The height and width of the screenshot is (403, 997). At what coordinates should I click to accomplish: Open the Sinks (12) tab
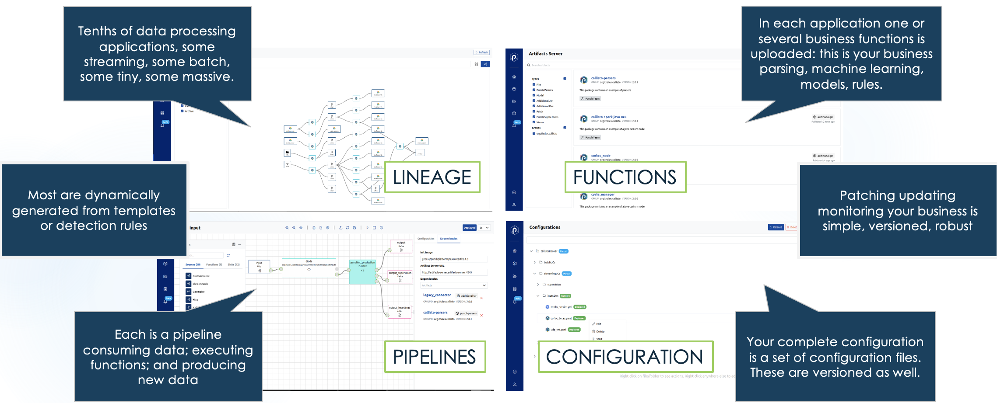[x=234, y=264]
